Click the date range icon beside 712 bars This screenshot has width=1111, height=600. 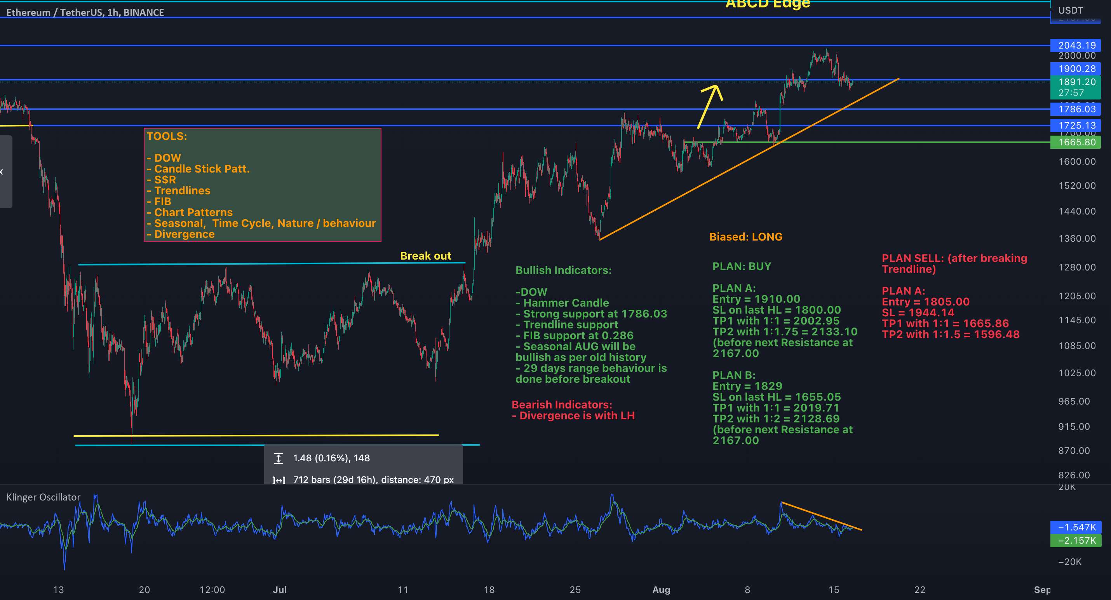[279, 480]
